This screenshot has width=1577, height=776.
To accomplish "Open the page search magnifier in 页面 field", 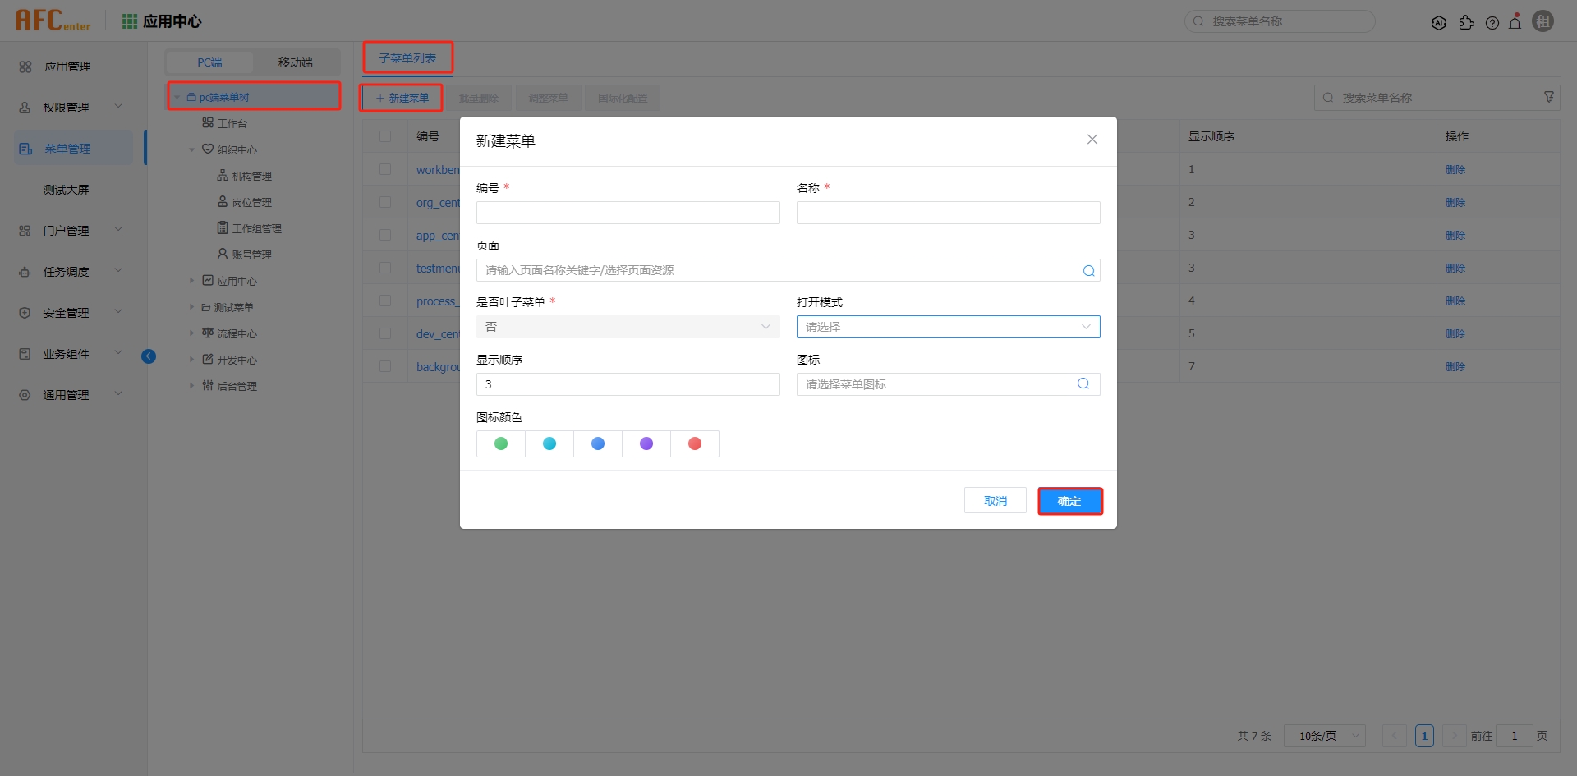I will tap(1088, 269).
